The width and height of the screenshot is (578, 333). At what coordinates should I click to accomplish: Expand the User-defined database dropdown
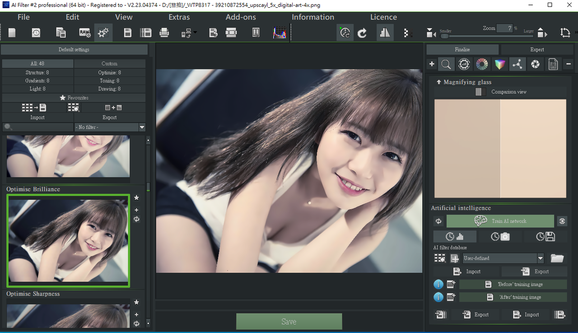point(540,258)
